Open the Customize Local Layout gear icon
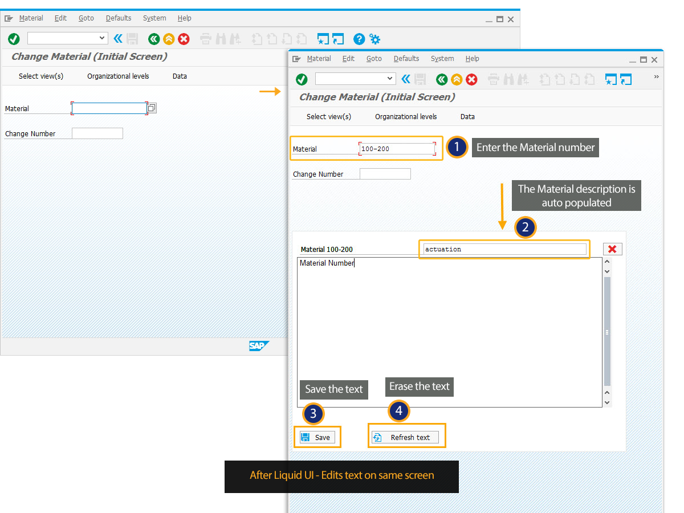This screenshot has width=684, height=513. (x=374, y=39)
